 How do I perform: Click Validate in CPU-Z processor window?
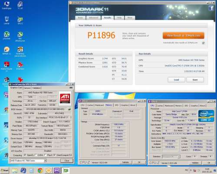pyautogui.click(x=195, y=163)
